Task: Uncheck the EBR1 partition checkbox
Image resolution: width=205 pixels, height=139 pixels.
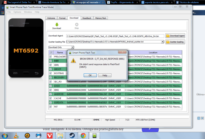Action: coord(51,65)
